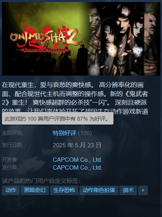Click the 剑术 tag
The image size is (162, 217).
click(x=128, y=190)
